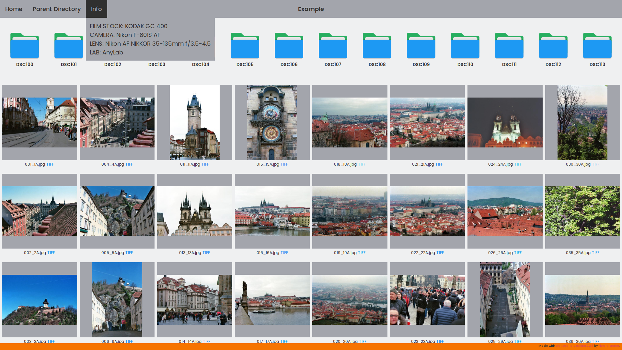Open hilltop clock tower photo 003_3A
The height and width of the screenshot is (350, 622).
(x=40, y=300)
